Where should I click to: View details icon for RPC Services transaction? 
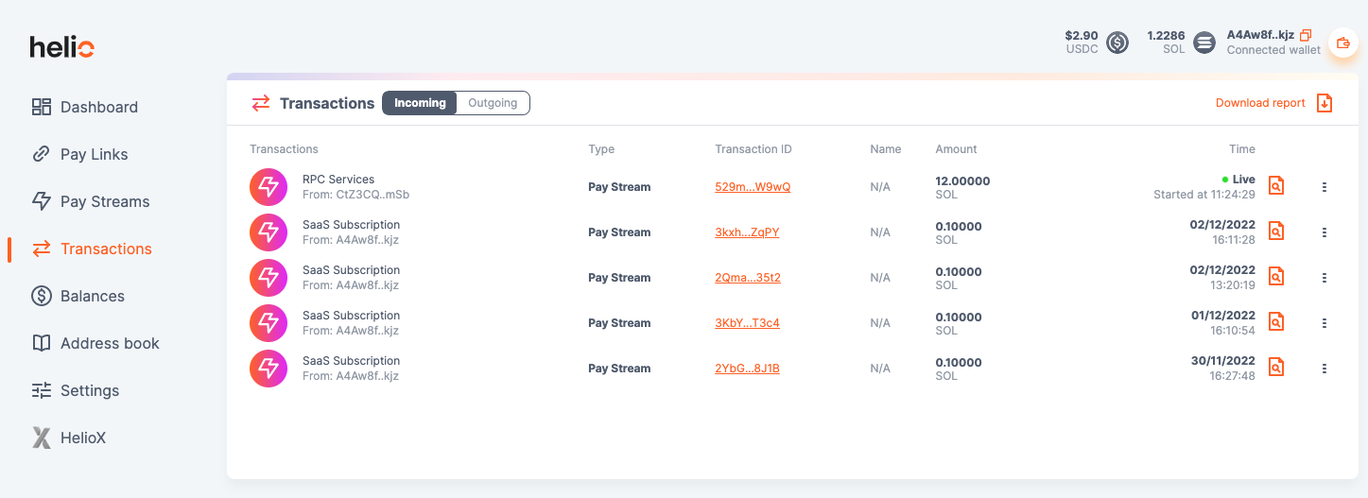point(1276,186)
